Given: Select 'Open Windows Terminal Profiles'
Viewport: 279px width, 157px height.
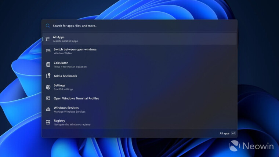Looking at the screenshot, I should (x=139, y=98).
